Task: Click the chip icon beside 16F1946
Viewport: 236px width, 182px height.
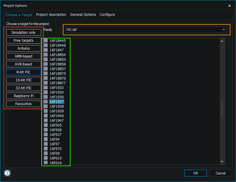Action: (46, 116)
